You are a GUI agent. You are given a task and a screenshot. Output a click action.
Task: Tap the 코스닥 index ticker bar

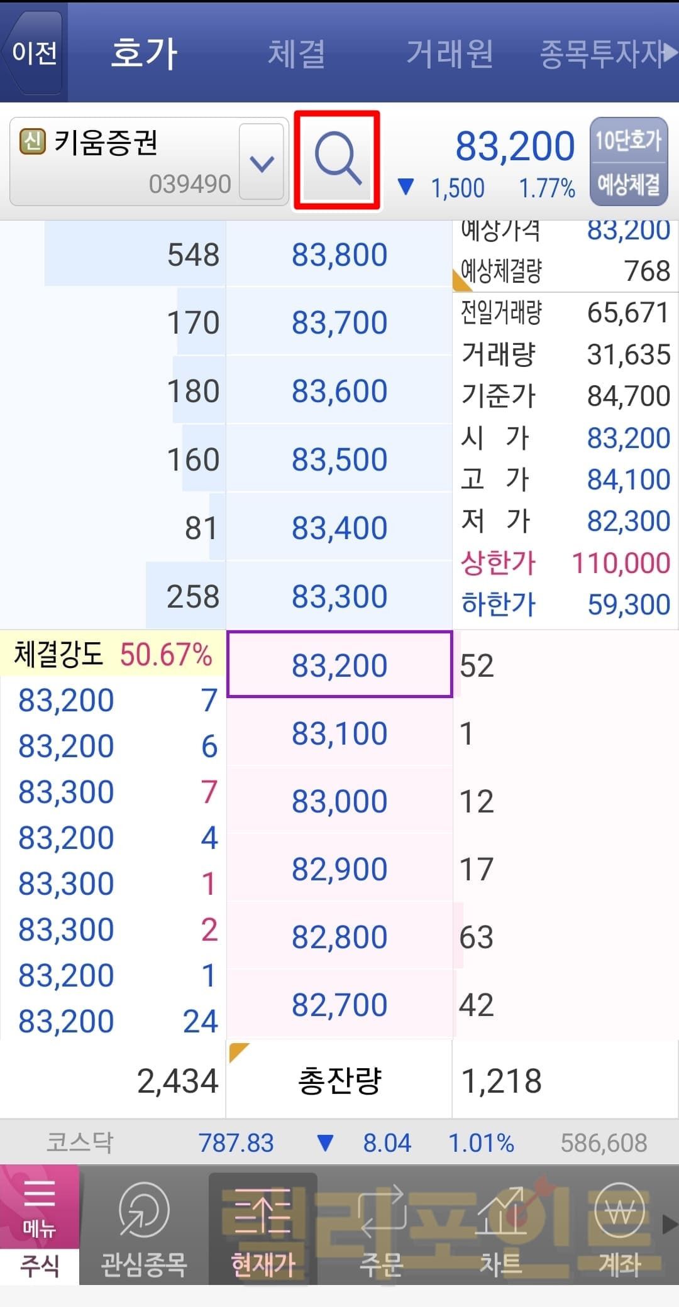point(339,1143)
